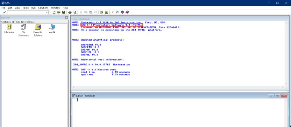Open the Run menu
The width and height of the screenshot is (291, 127).
click(x=33, y=8)
